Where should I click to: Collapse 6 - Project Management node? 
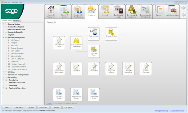pyautogui.click(x=4, y=37)
